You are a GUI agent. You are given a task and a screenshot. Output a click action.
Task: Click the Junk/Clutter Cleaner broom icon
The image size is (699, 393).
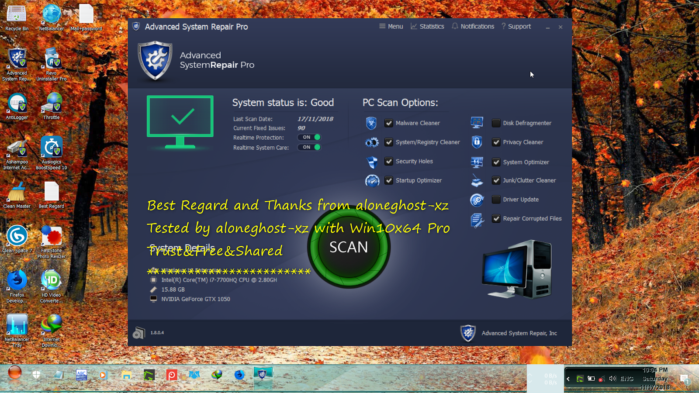477,180
